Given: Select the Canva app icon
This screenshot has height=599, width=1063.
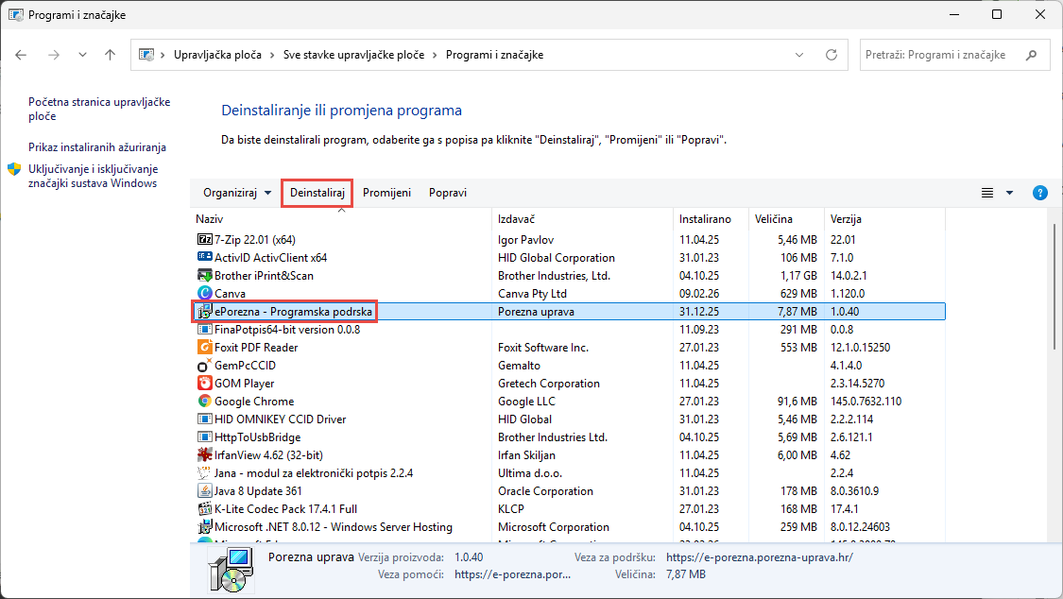Looking at the screenshot, I should [204, 294].
